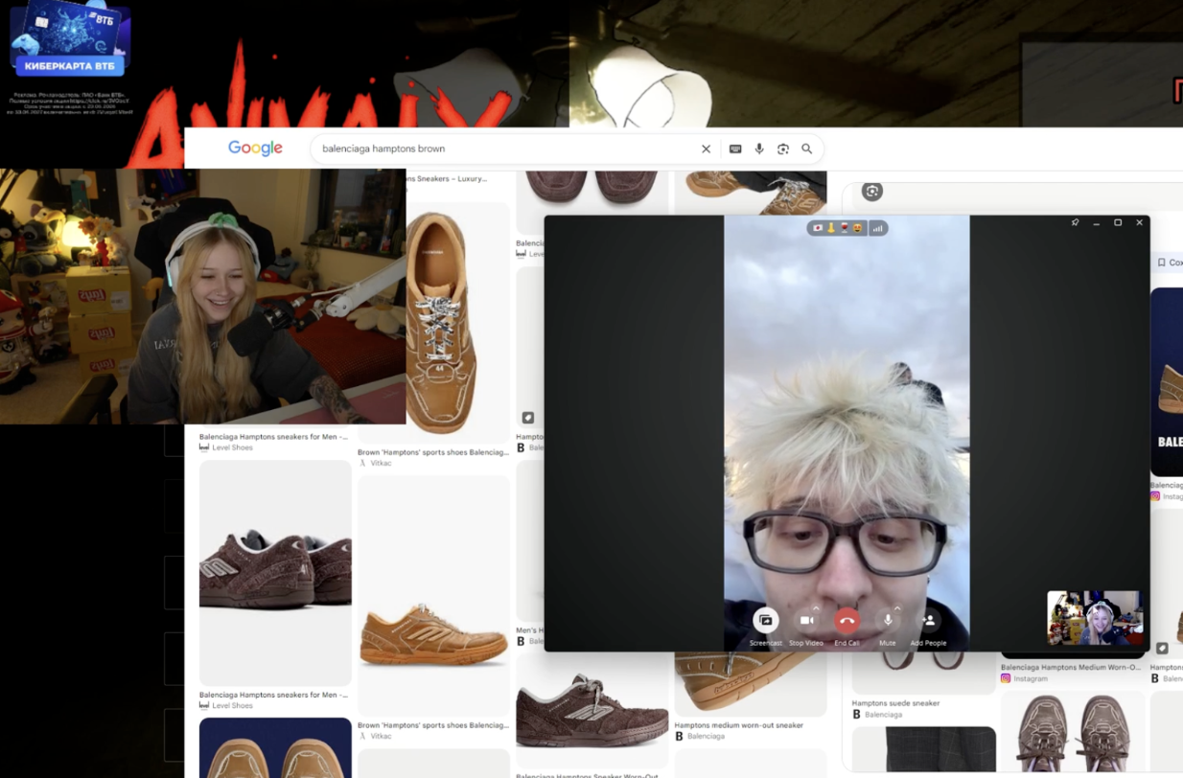Viewport: 1183px width, 778px height.
Task: Expand camera options arrow above Stop Video
Action: 817,607
